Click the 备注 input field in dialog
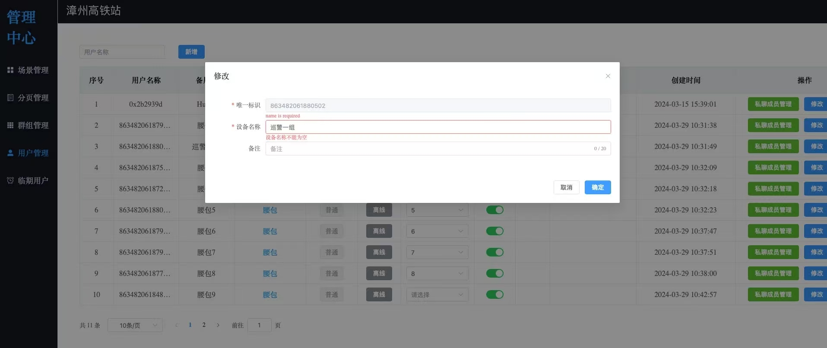827x348 pixels. point(438,149)
